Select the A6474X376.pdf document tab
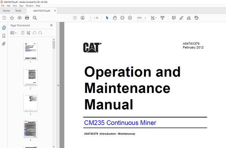226x148 pixels. tap(42, 11)
